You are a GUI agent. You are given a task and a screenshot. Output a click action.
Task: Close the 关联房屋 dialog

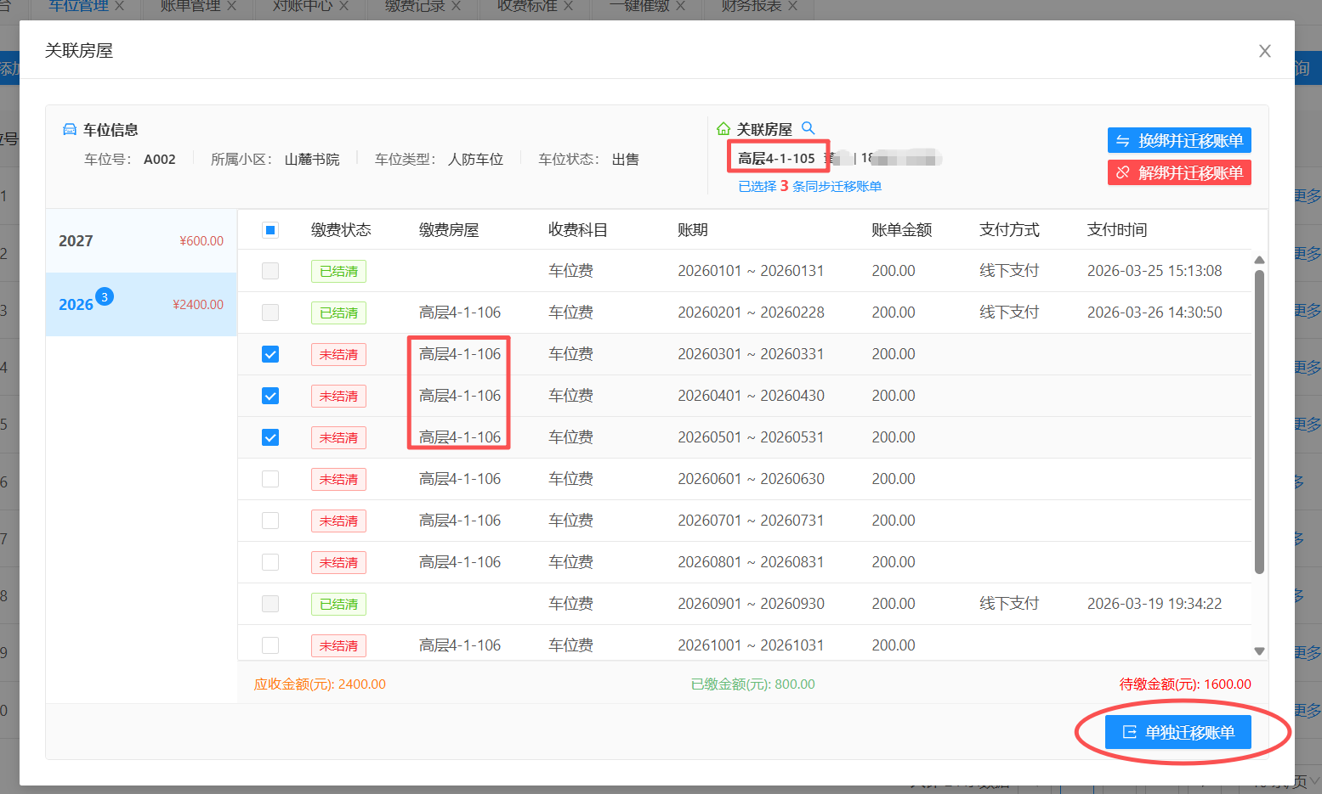pos(1264,51)
